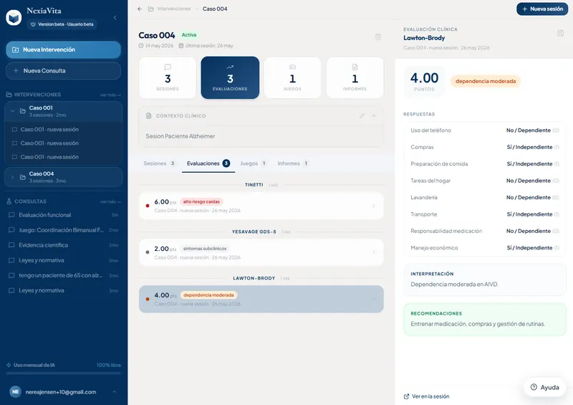Click the NE user avatar

[x=15, y=392]
